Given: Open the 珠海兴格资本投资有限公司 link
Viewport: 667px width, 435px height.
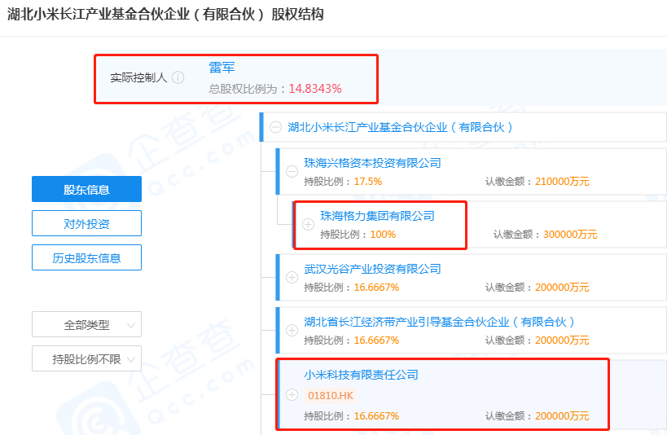Looking at the screenshot, I should pos(373,163).
